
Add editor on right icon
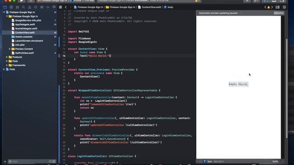284,7
